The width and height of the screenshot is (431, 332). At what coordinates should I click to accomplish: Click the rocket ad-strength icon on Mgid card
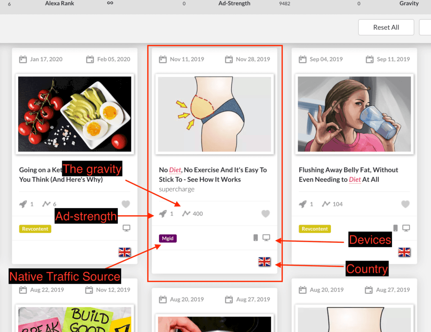click(163, 214)
